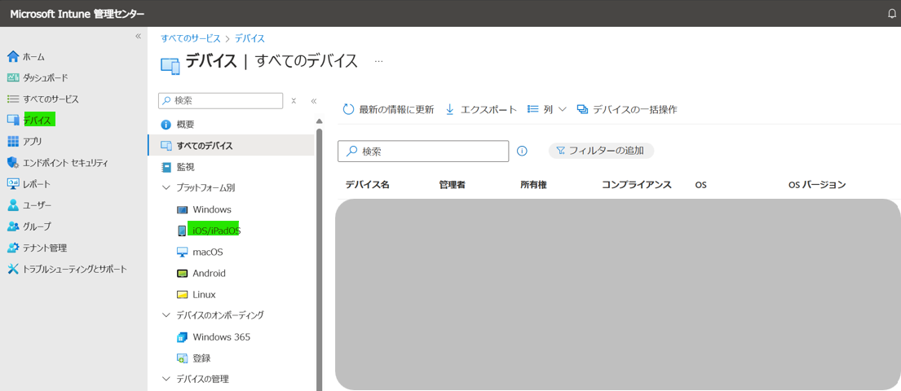Viewport: 901px width, 391px height.
Task: Collapse the デバイスの管理 section
Action: 166,379
